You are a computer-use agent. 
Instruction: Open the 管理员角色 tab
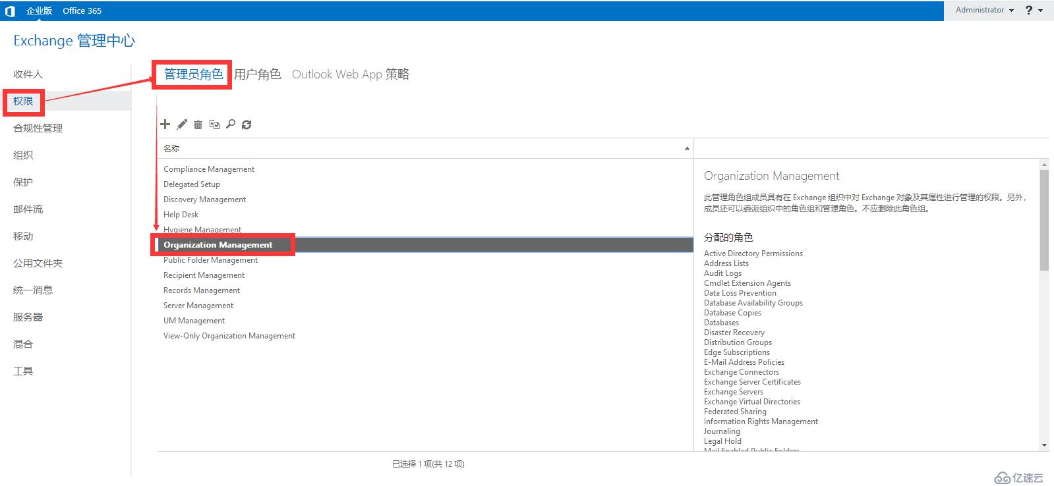point(193,74)
